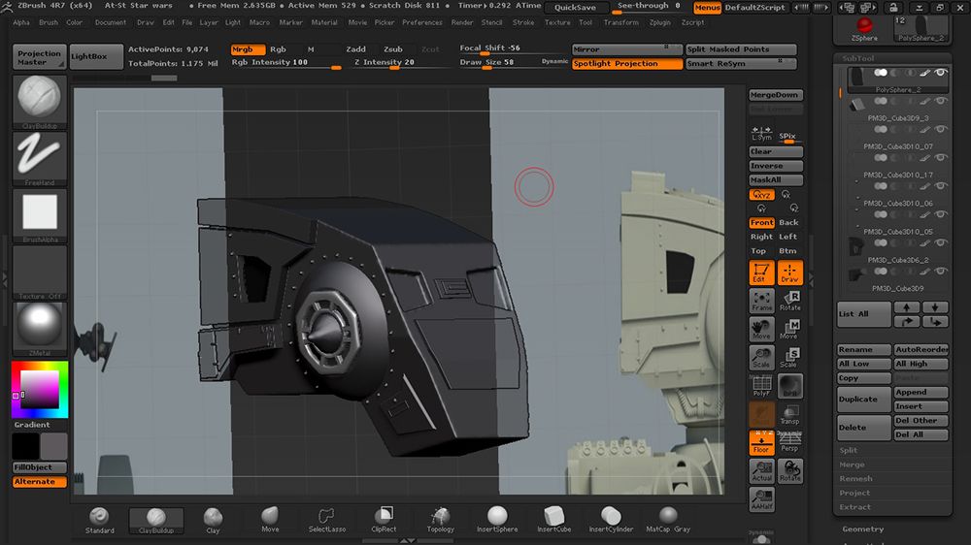Collapse the SubTool panel header
Image resolution: width=971 pixels, height=545 pixels.
click(x=858, y=58)
